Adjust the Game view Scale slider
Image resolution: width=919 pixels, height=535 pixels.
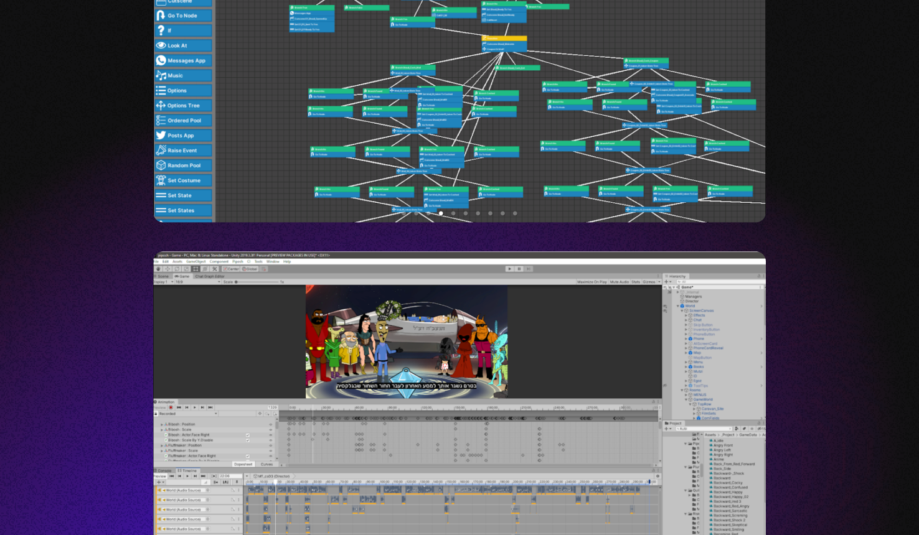point(257,282)
